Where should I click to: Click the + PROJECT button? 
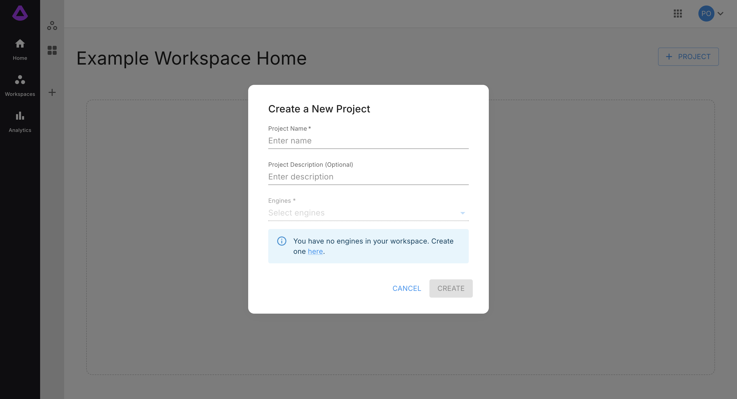(x=688, y=57)
